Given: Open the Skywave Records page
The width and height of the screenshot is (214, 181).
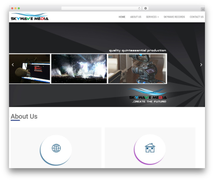Looking at the screenshot, I should point(174,17).
